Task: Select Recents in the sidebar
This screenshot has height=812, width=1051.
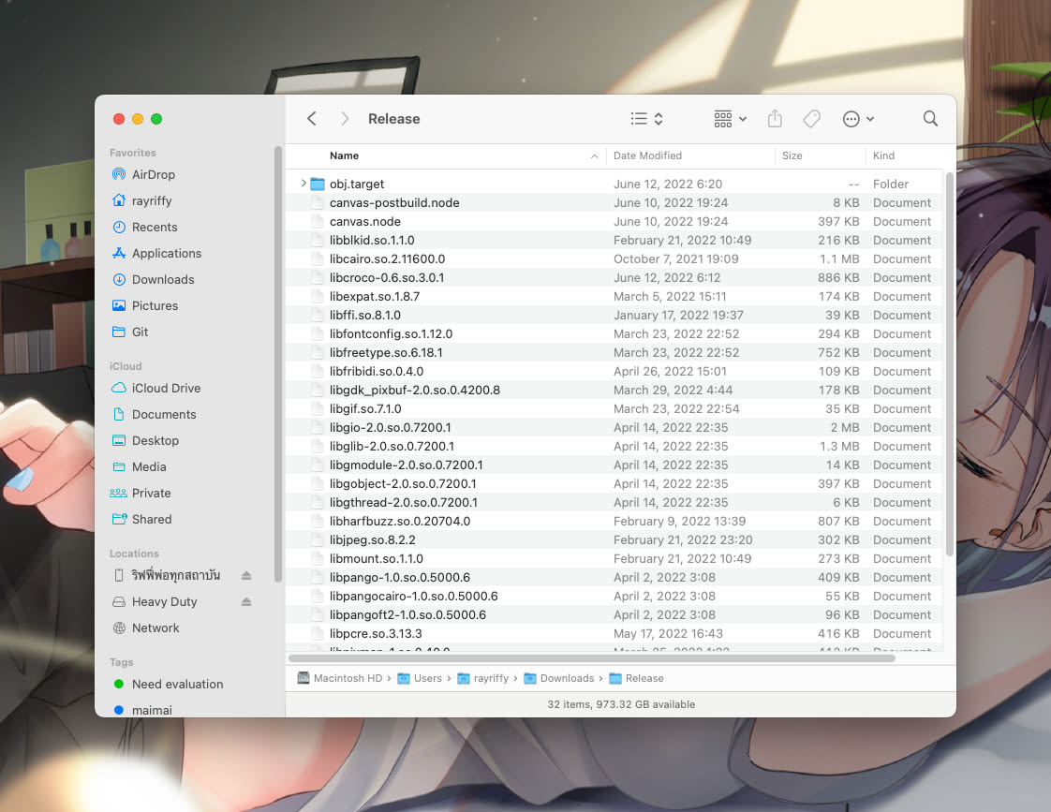Action: (x=155, y=227)
